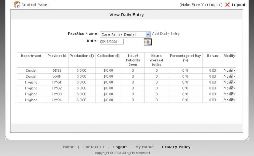Viewport: 254px width, 156px height.
Task: Click the Make Sure You Logout notice
Action: pos(201,5)
